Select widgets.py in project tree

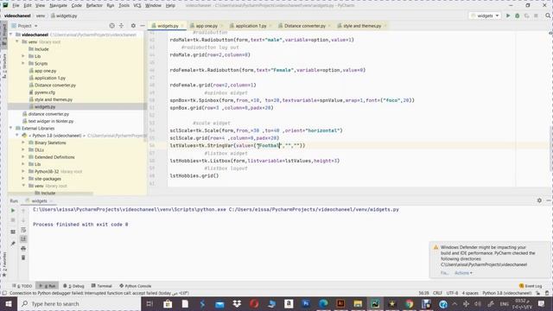click(45, 106)
